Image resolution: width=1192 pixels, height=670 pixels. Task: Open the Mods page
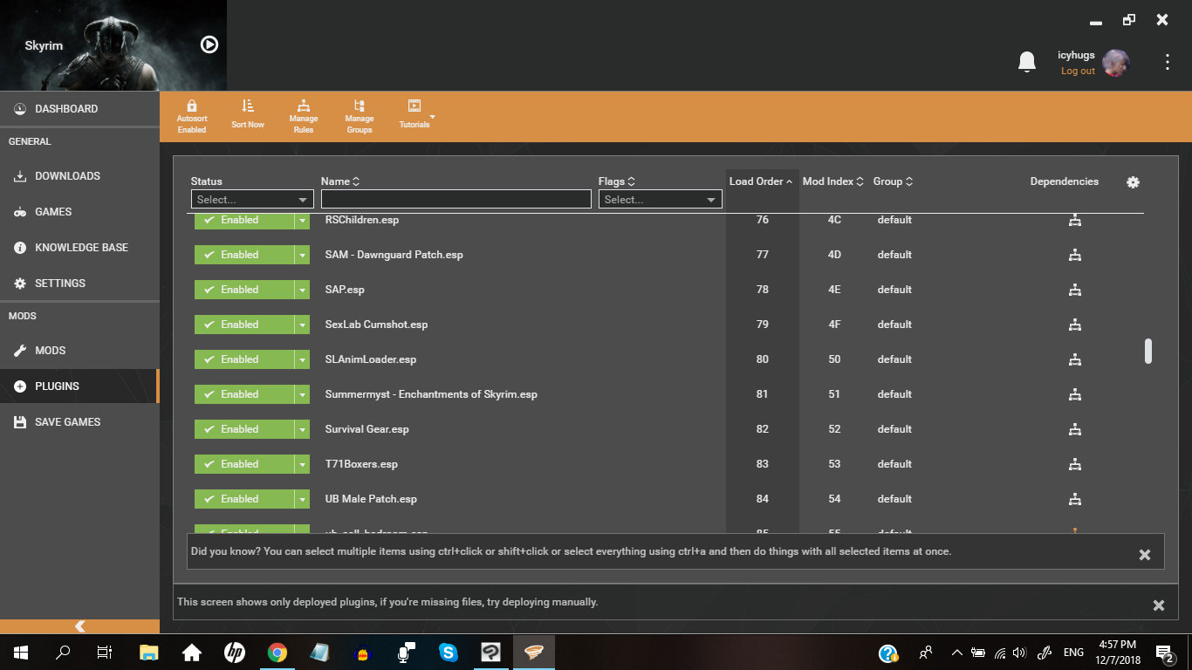point(79,351)
